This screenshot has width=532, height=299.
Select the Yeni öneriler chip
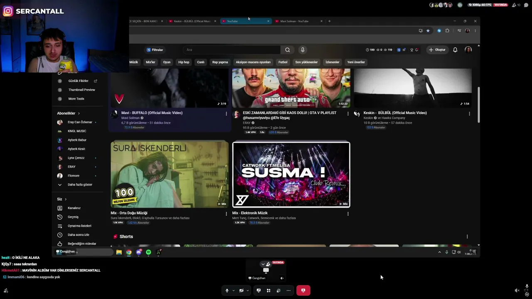tap(356, 62)
